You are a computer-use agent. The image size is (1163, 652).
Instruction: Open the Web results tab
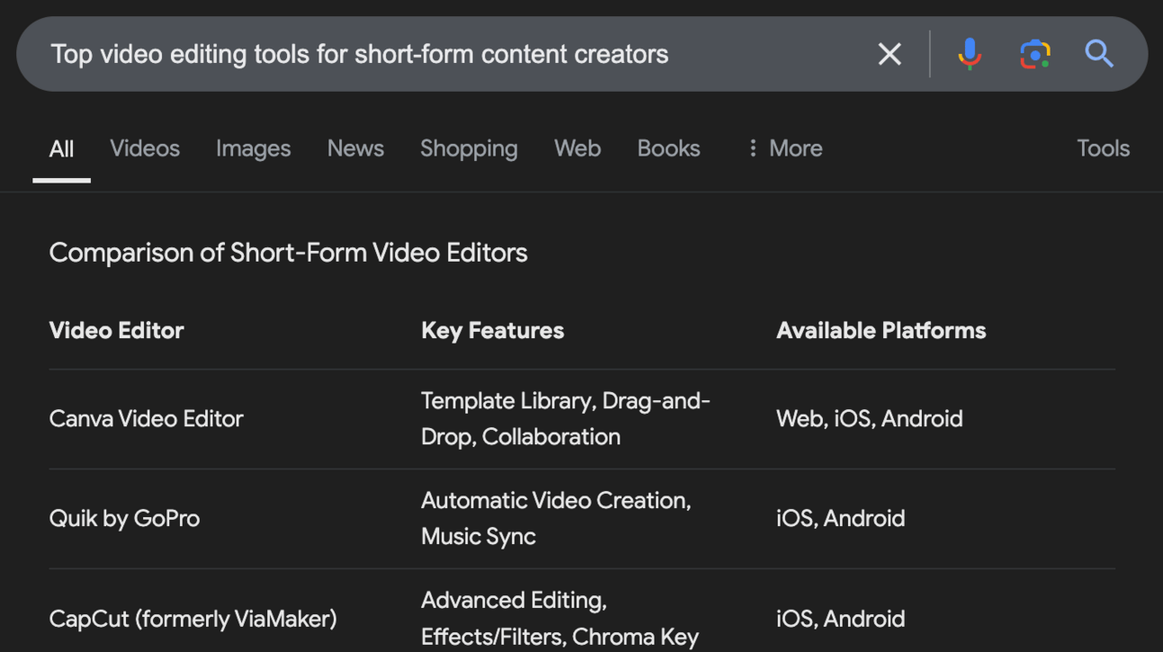(577, 148)
